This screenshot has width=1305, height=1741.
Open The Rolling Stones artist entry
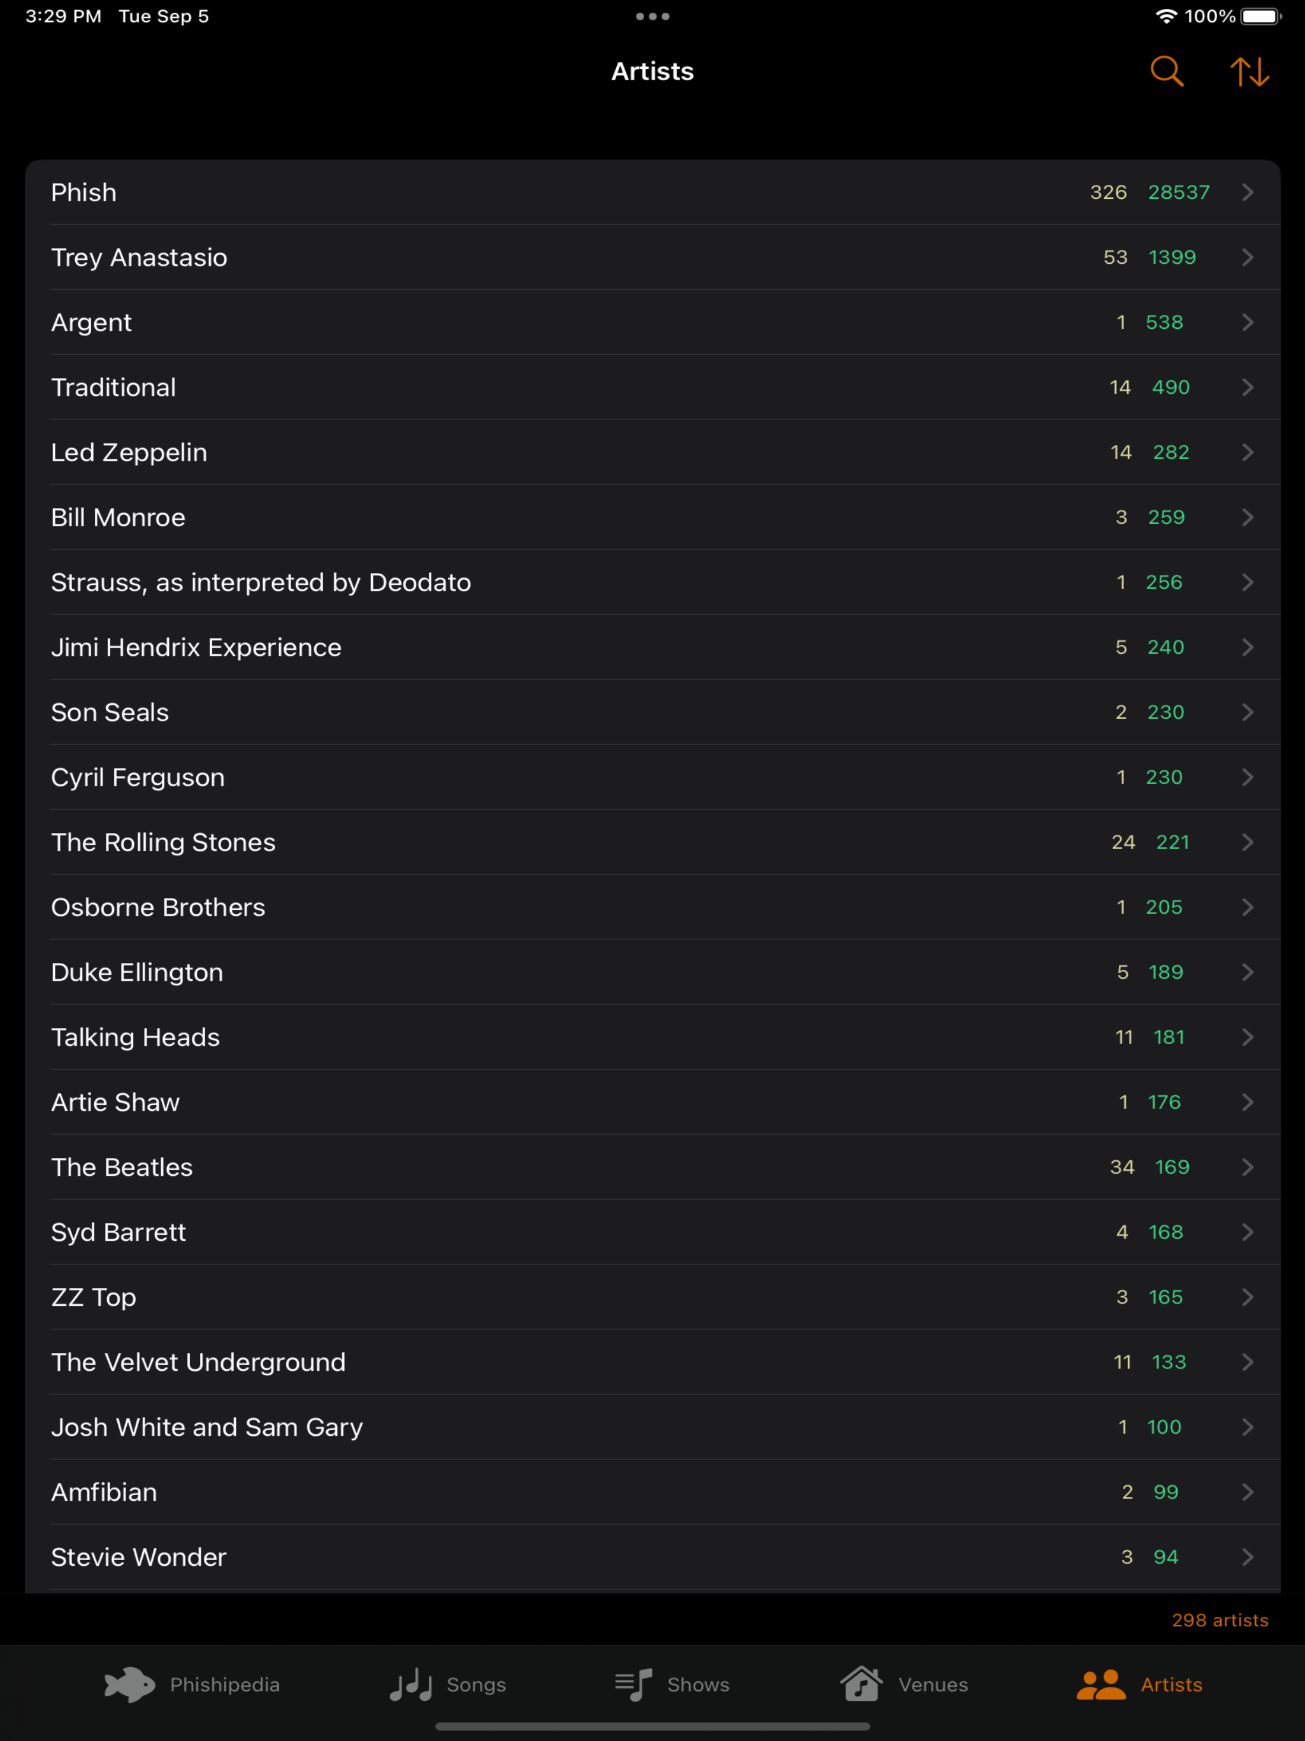652,842
